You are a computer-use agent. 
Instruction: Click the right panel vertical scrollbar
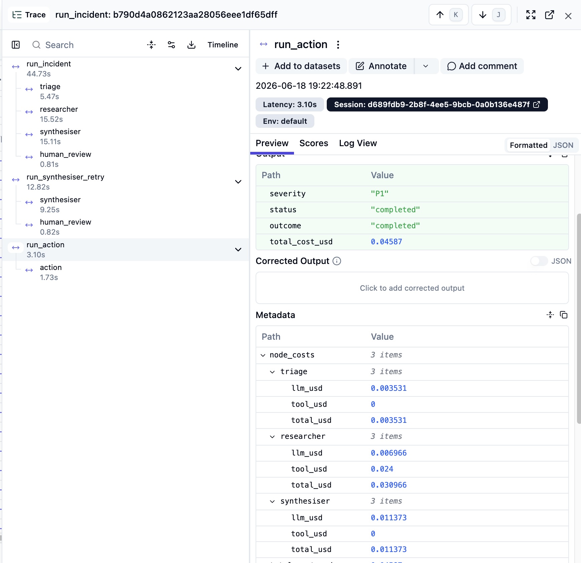[x=579, y=319]
